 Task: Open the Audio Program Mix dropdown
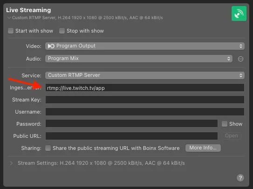(x=139, y=59)
